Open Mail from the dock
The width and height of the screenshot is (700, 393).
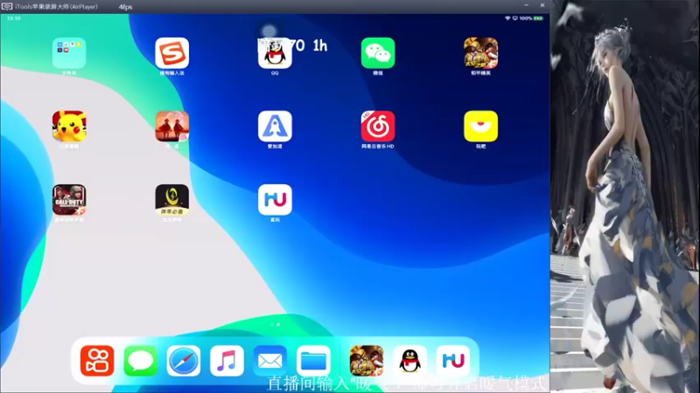(270, 361)
